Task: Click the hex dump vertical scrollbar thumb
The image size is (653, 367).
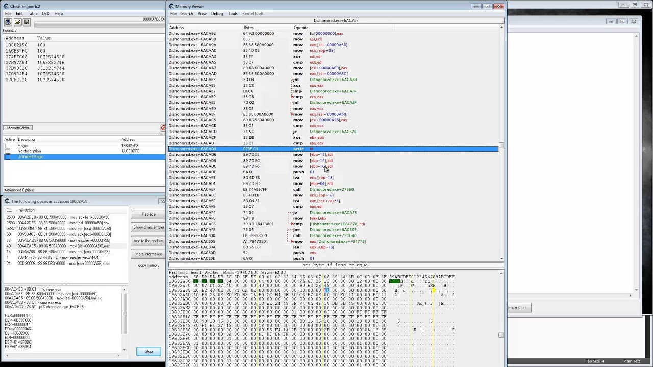Action: click(x=501, y=335)
